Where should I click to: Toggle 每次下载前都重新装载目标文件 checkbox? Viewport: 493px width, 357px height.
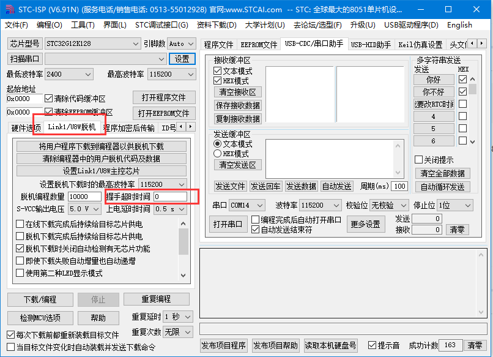pyautogui.click(x=10, y=334)
